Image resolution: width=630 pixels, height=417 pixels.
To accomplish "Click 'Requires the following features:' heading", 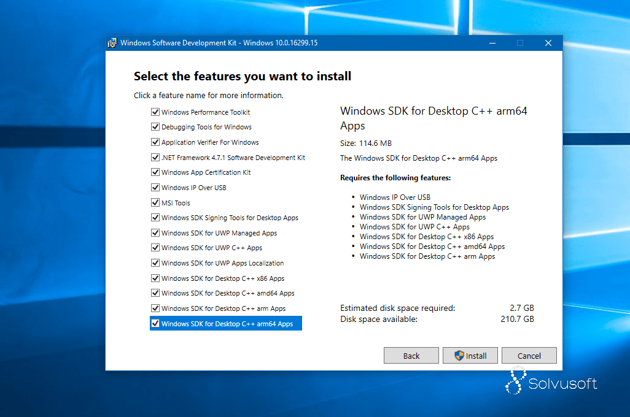I will (395, 178).
